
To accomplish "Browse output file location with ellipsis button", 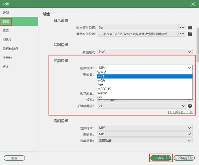I will pyautogui.click(x=182, y=28).
